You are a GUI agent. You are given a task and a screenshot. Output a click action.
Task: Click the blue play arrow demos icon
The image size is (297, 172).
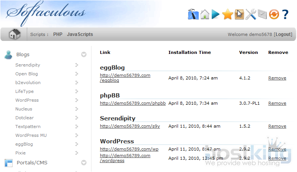point(216,15)
